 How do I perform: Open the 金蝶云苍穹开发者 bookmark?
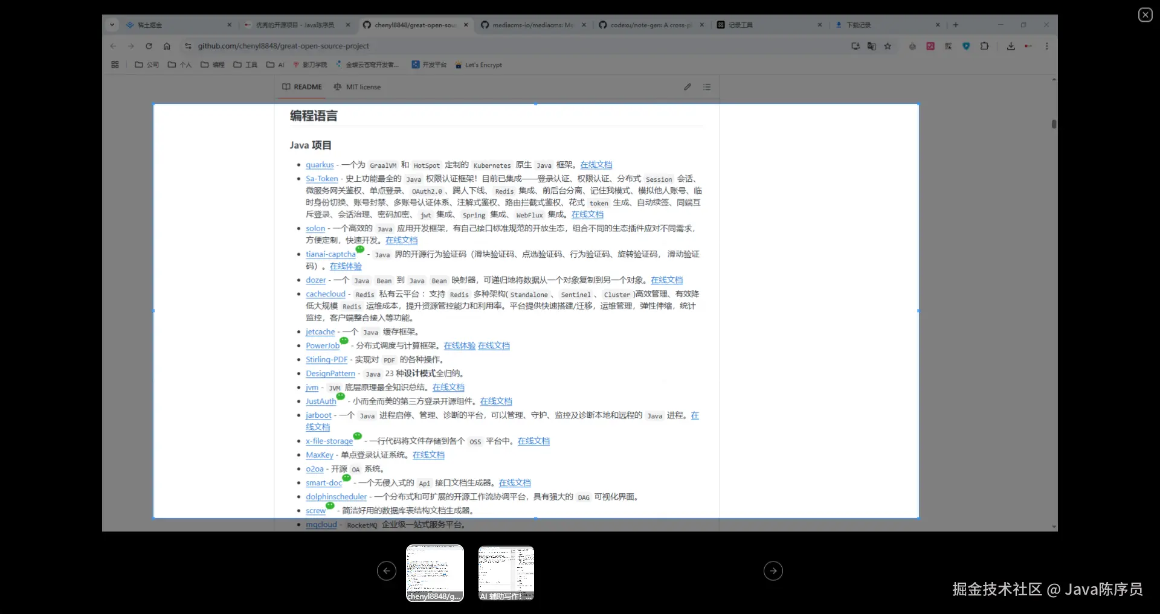click(x=367, y=65)
